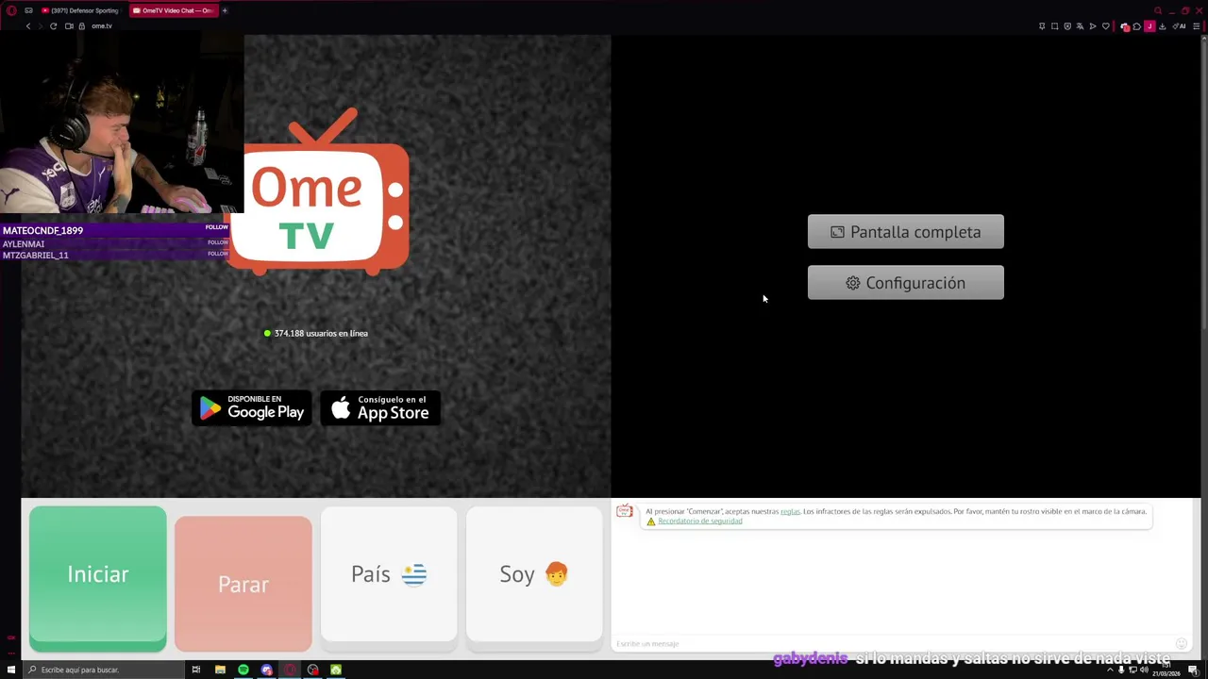Click the OmeTV logo
The width and height of the screenshot is (1208, 679).
321,192
